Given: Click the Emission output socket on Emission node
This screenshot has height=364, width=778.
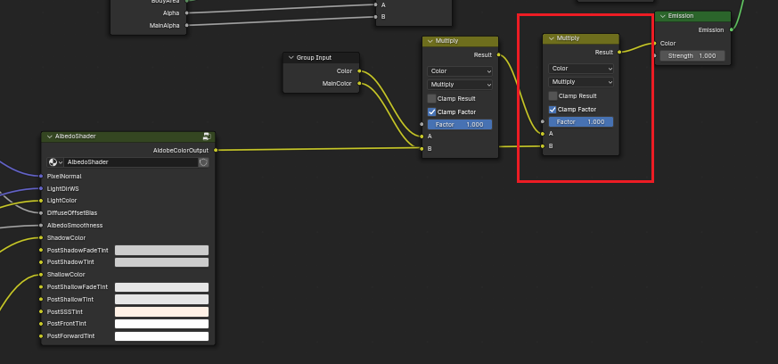Looking at the screenshot, I should [731, 29].
